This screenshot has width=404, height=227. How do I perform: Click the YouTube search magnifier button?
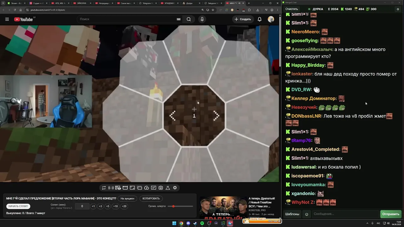tap(189, 19)
